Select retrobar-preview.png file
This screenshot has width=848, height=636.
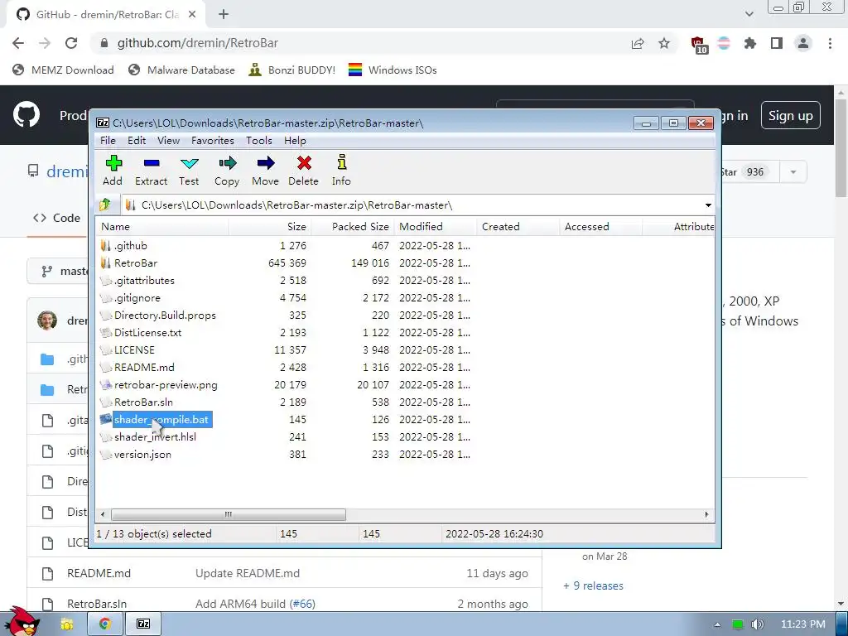click(x=166, y=384)
